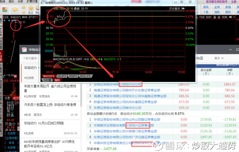Click 财富证券杭州庆春路证券营业部 link
Viewport: 239px width, 152px height.
pos(125,102)
